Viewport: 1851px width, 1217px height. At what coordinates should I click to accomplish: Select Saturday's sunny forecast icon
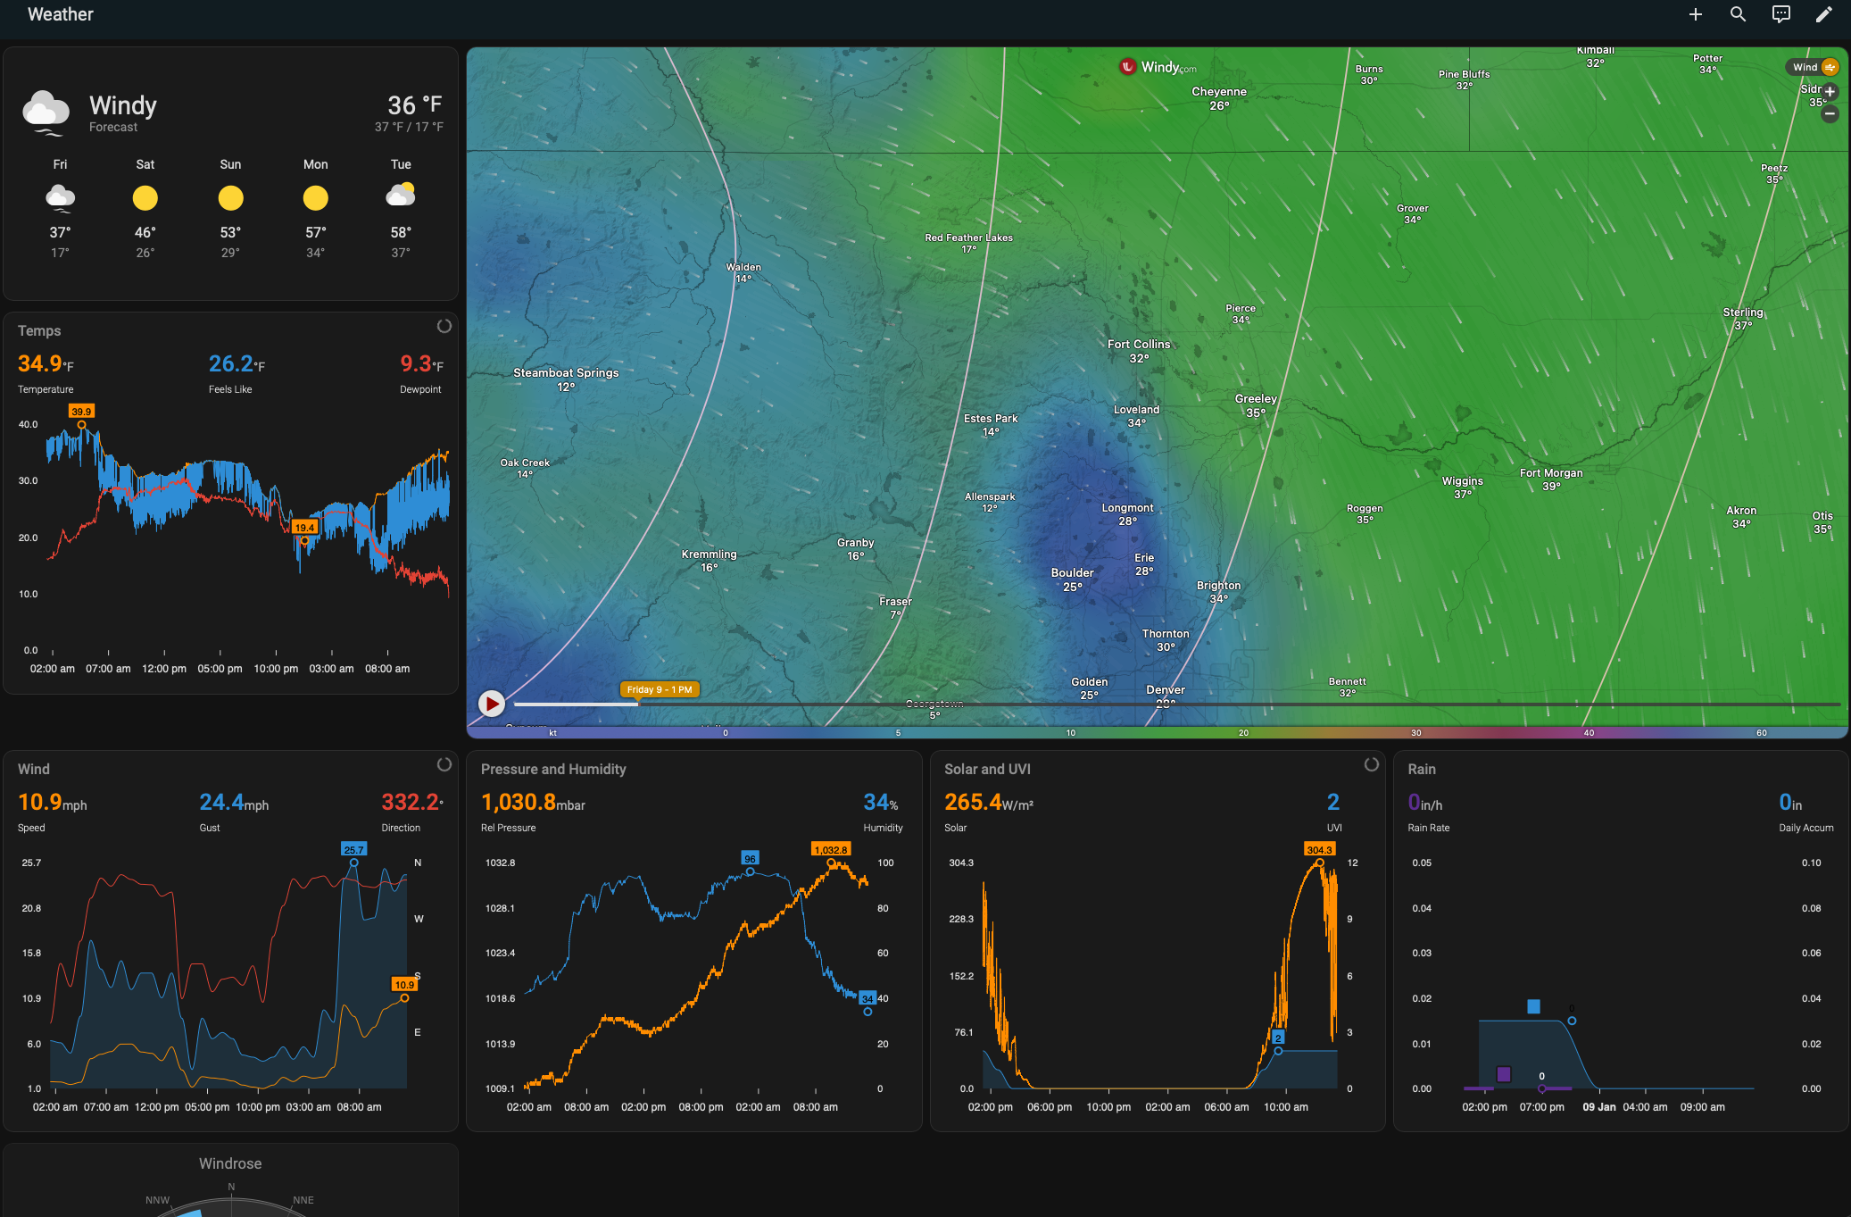[x=145, y=197]
